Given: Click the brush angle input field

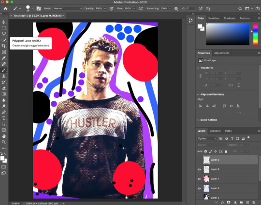Looking at the screenshot, I should (190, 9).
